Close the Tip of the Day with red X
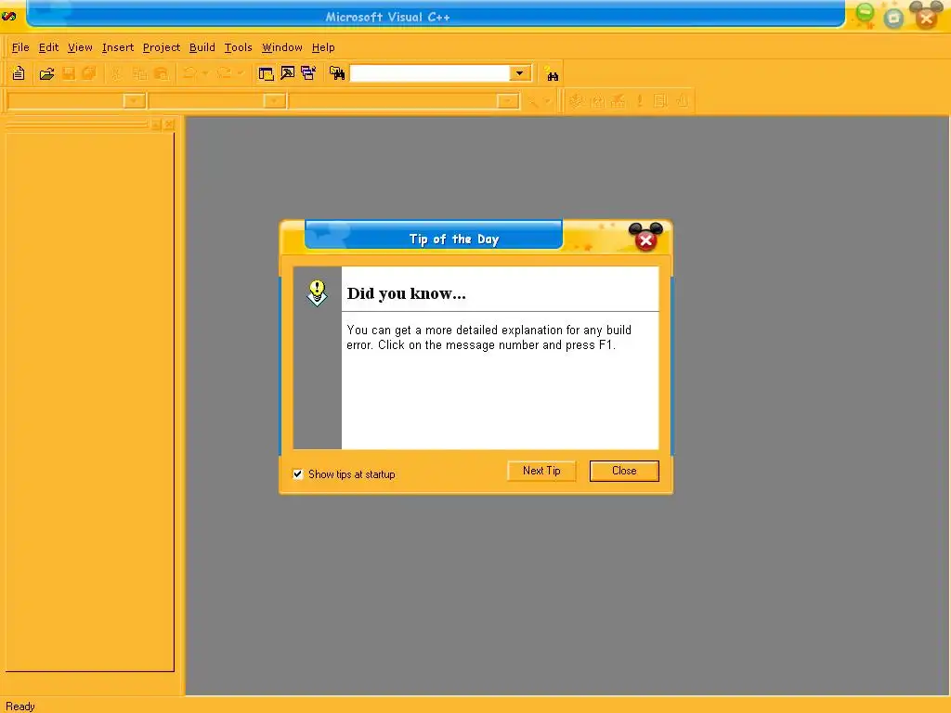This screenshot has width=951, height=713. (x=646, y=240)
